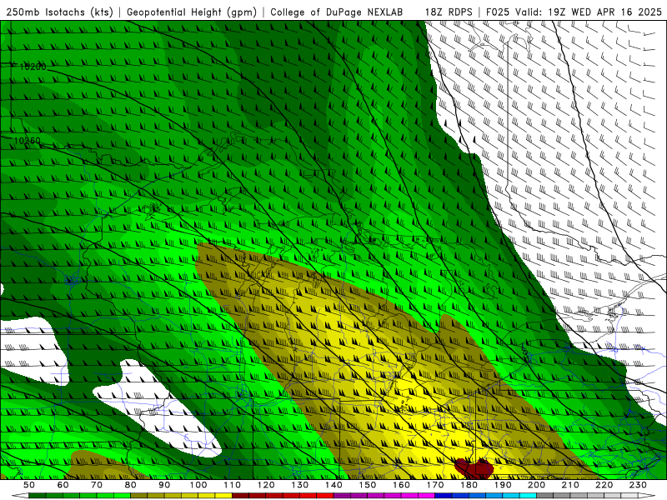
Task: Click the 'College of DuPage NEXLAB' label
Action: [337, 12]
